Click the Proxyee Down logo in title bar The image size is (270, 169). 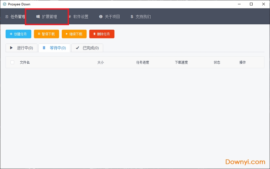click(x=4, y=4)
